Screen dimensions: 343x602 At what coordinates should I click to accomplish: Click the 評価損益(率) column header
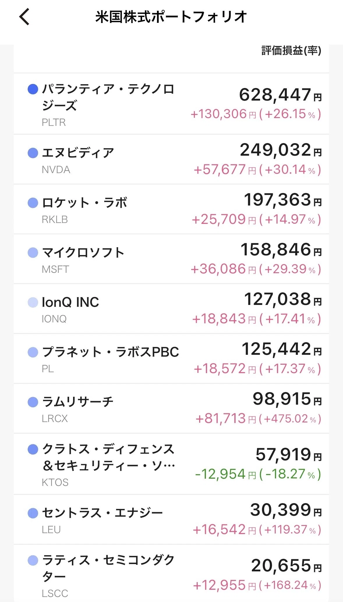[291, 51]
